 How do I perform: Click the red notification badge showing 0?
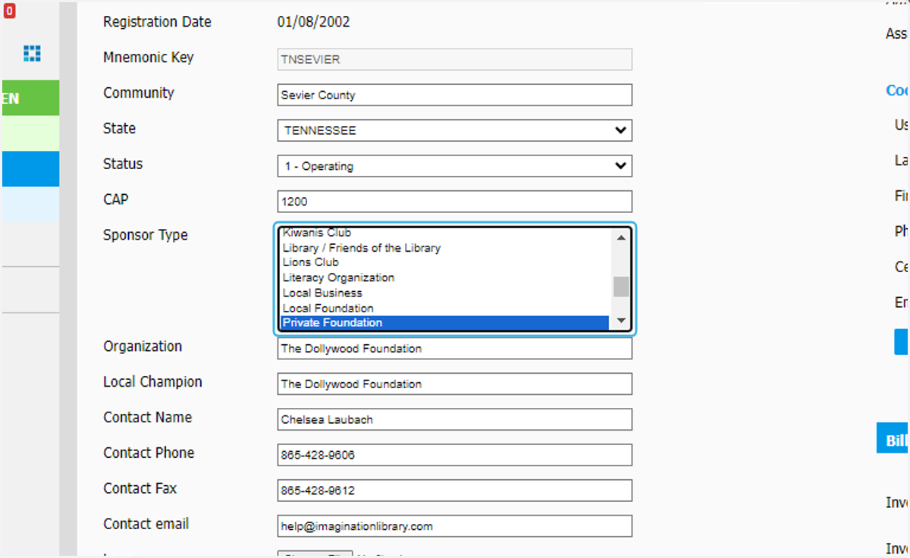pos(9,11)
